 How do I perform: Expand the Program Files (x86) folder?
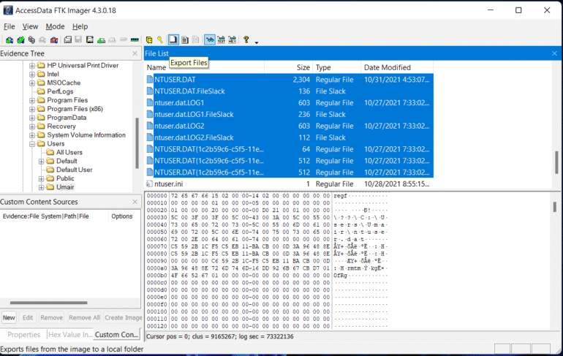[32, 109]
